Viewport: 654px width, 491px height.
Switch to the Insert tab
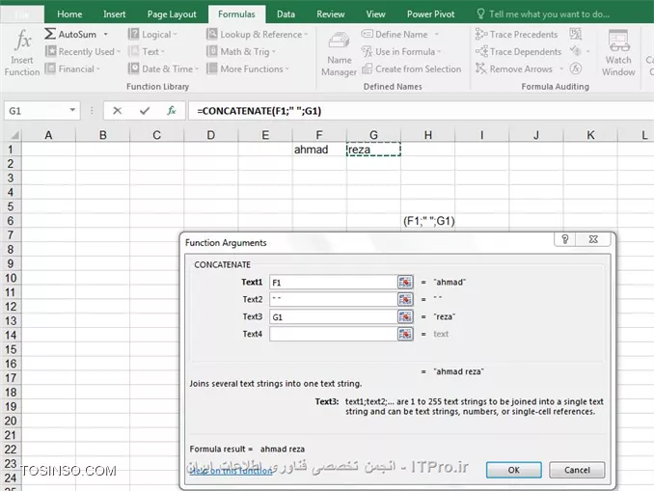coord(114,14)
